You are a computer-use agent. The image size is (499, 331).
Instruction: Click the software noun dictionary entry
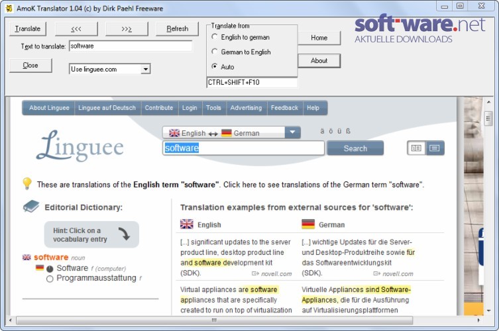coord(51,257)
